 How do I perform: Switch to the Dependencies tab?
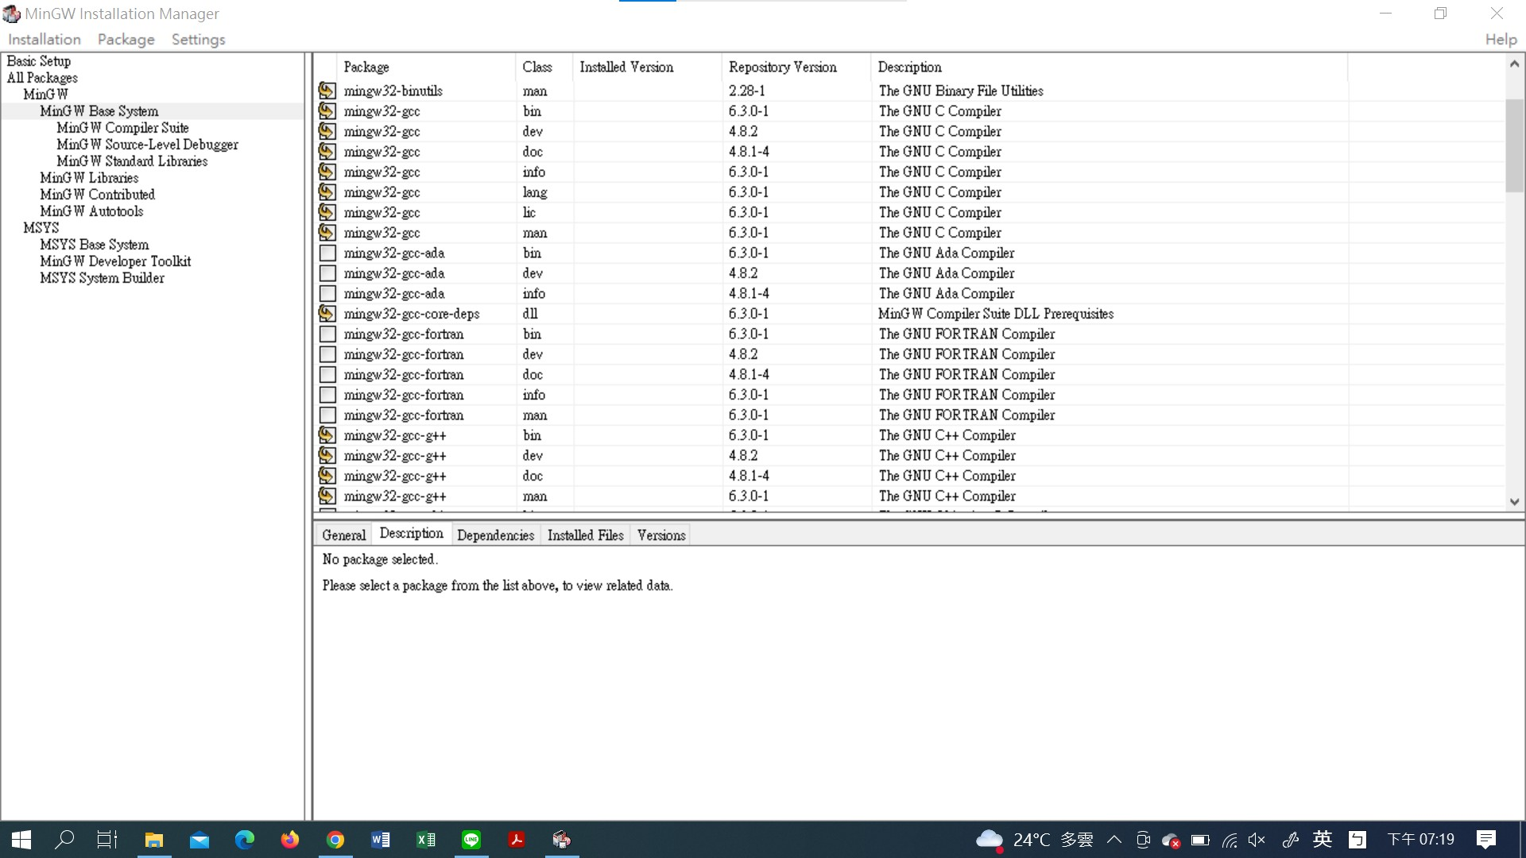495,535
